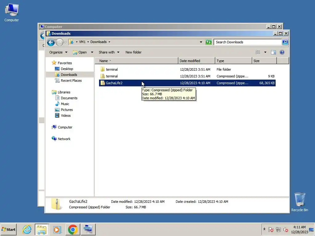Image resolution: width=315 pixels, height=236 pixels.
Task: Click the Open toolbar button
Action: (80, 52)
